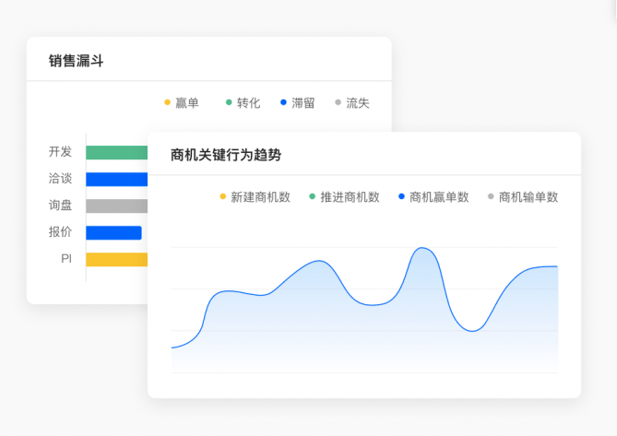Select the blue 报价 funnel bar
This screenshot has height=436, width=617.
(x=113, y=232)
